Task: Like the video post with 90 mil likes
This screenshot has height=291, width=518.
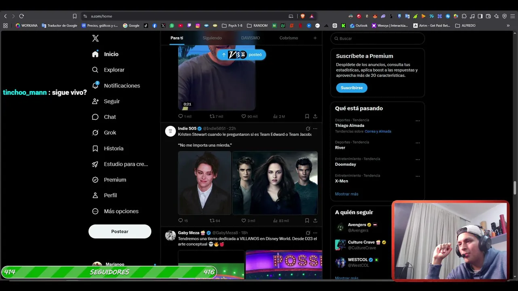Action: click(x=249, y=116)
